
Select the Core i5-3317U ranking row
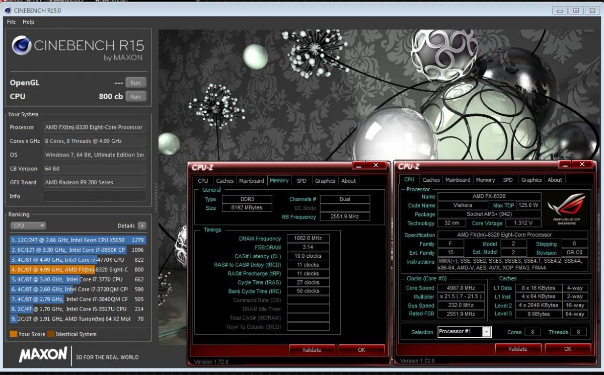coord(78,309)
